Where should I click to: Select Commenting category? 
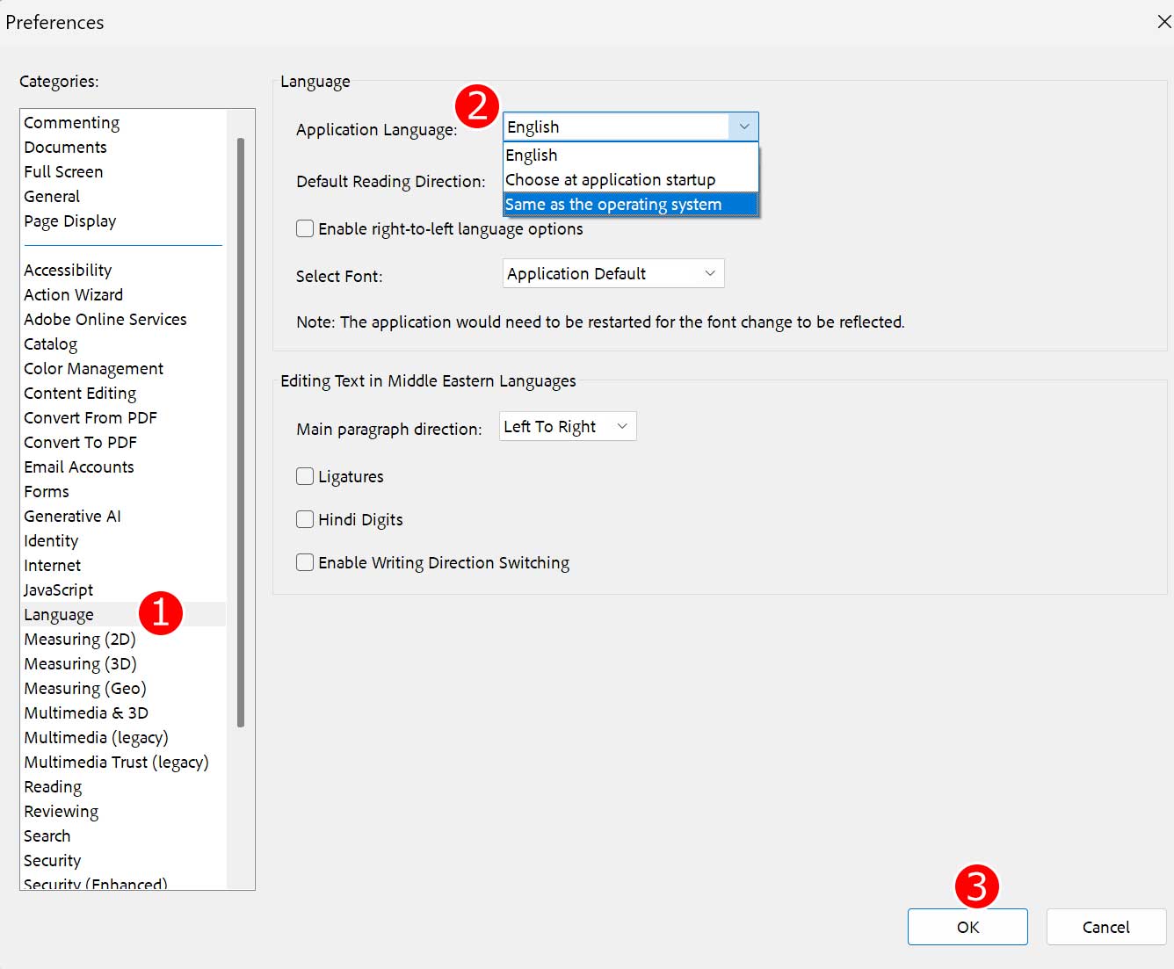(72, 123)
